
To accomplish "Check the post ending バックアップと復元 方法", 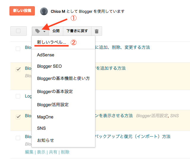I will [18, 138].
